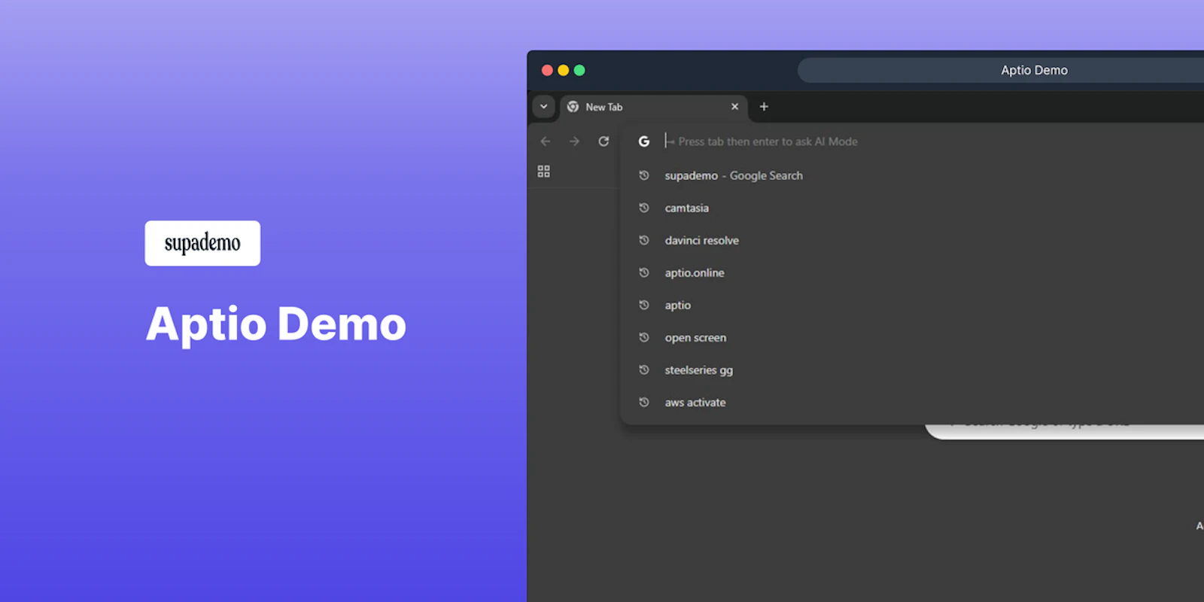
Task: Select the New Tab browser tab
Action: [x=653, y=108]
